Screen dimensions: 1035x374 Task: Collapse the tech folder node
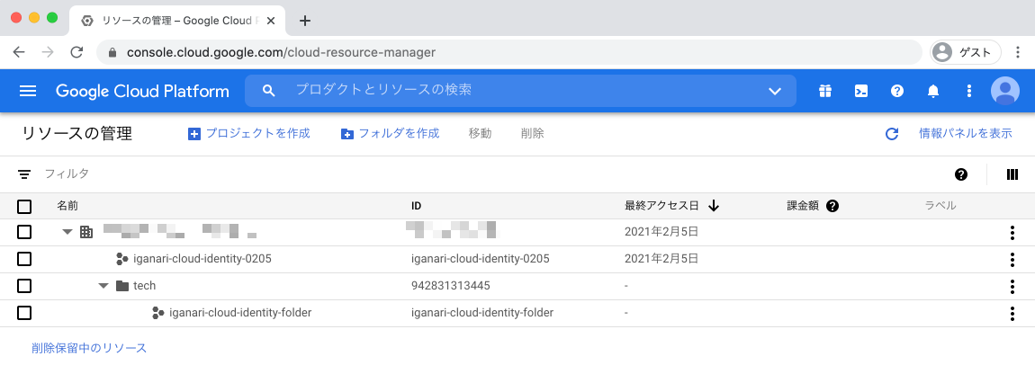click(x=103, y=286)
